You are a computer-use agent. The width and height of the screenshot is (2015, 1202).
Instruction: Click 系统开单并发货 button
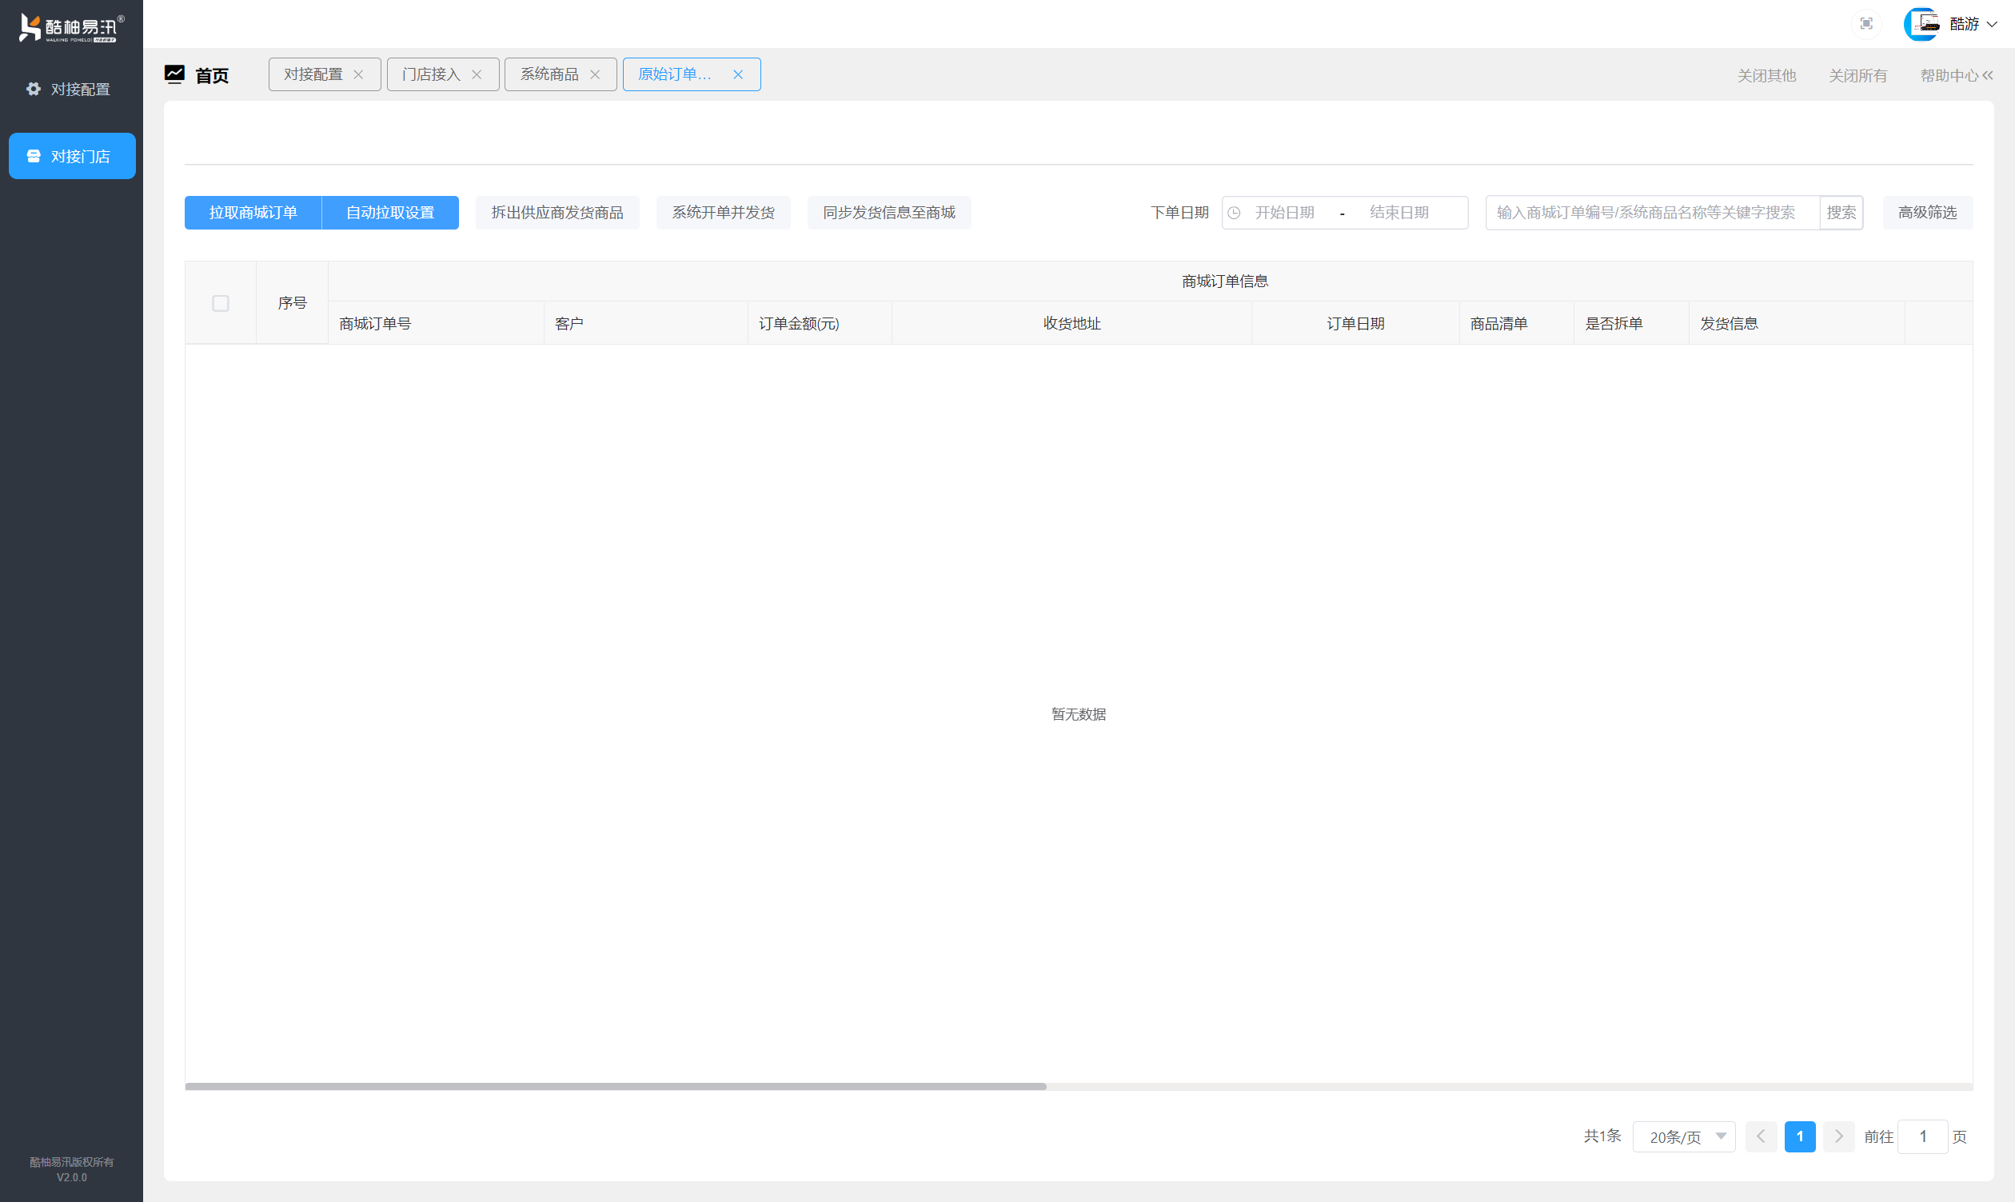point(723,212)
